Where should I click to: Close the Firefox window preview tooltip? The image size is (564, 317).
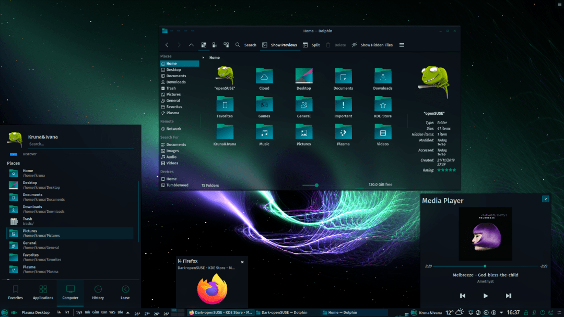click(242, 262)
